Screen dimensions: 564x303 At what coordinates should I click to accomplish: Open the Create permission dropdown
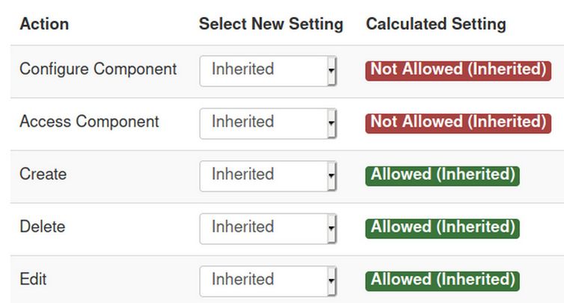coord(262,175)
